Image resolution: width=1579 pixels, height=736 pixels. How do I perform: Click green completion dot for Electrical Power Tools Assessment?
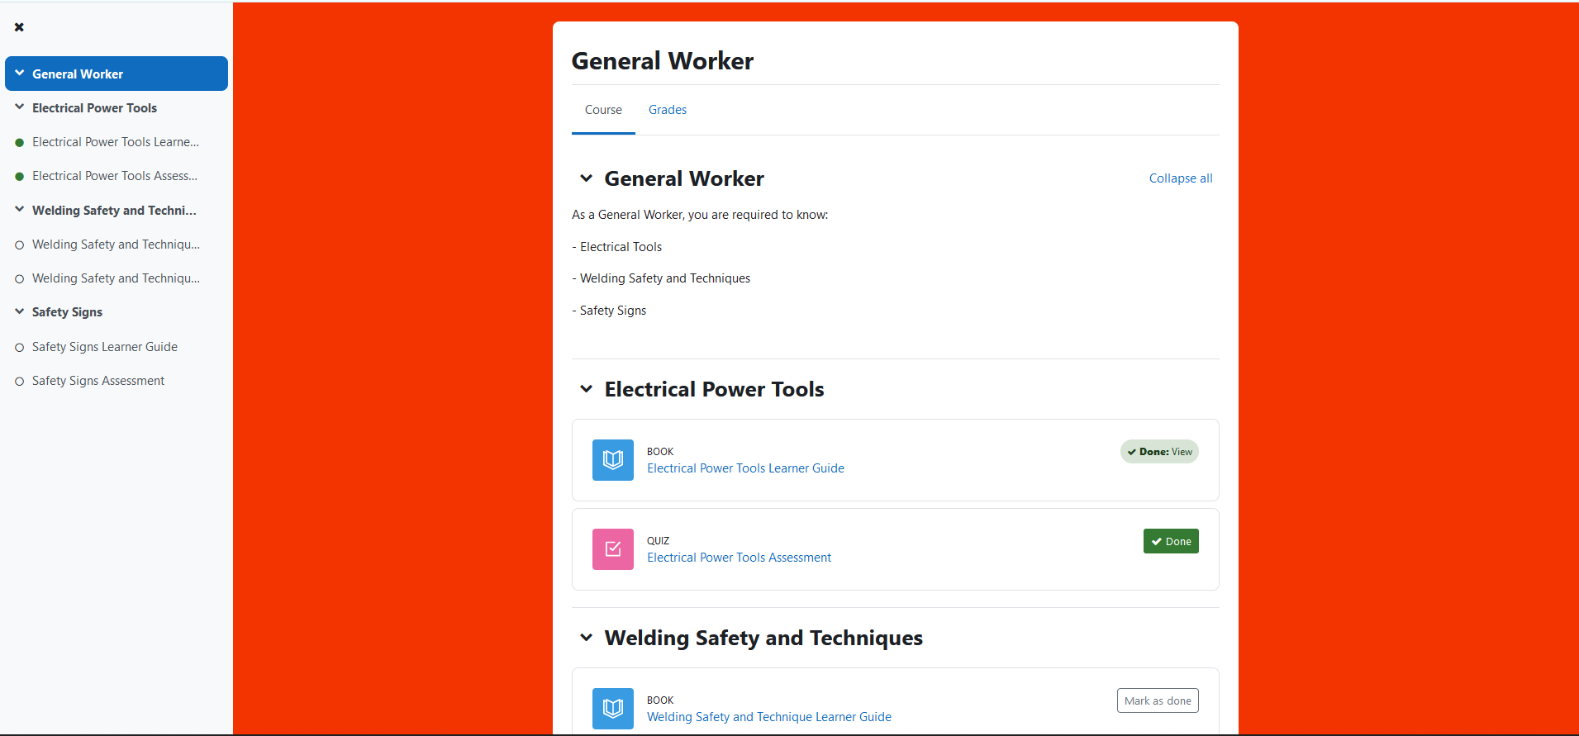(20, 177)
